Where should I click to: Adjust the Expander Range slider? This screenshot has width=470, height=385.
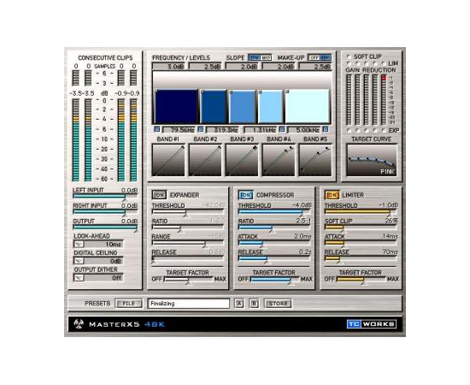click(x=188, y=243)
